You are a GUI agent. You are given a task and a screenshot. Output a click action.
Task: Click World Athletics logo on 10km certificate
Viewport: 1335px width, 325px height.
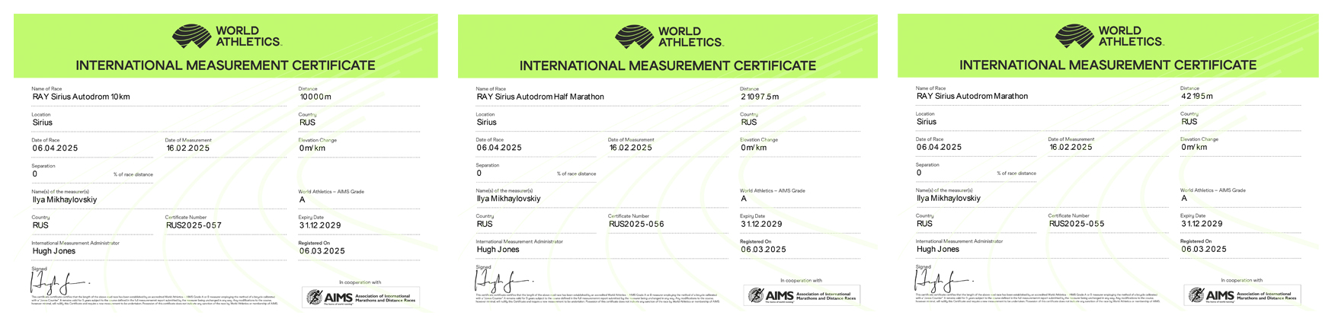click(226, 36)
